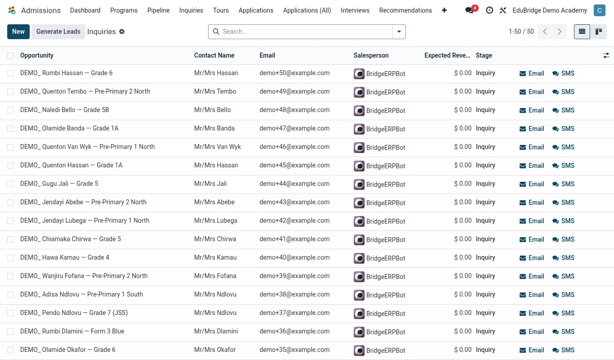Check the Gugu Jali — Grade 5 row
Screen dimensions: 614x360
click(x=10, y=184)
